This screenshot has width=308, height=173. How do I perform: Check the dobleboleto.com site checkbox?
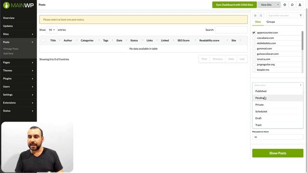point(254,43)
